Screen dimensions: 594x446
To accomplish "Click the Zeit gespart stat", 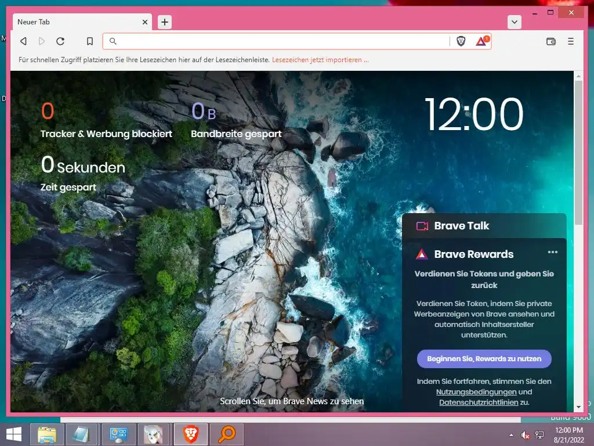I will coord(82,173).
